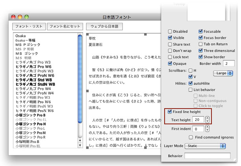241x166 pixels.
Task: Enable Tab on Return checkbox
Action: (x=200, y=44)
